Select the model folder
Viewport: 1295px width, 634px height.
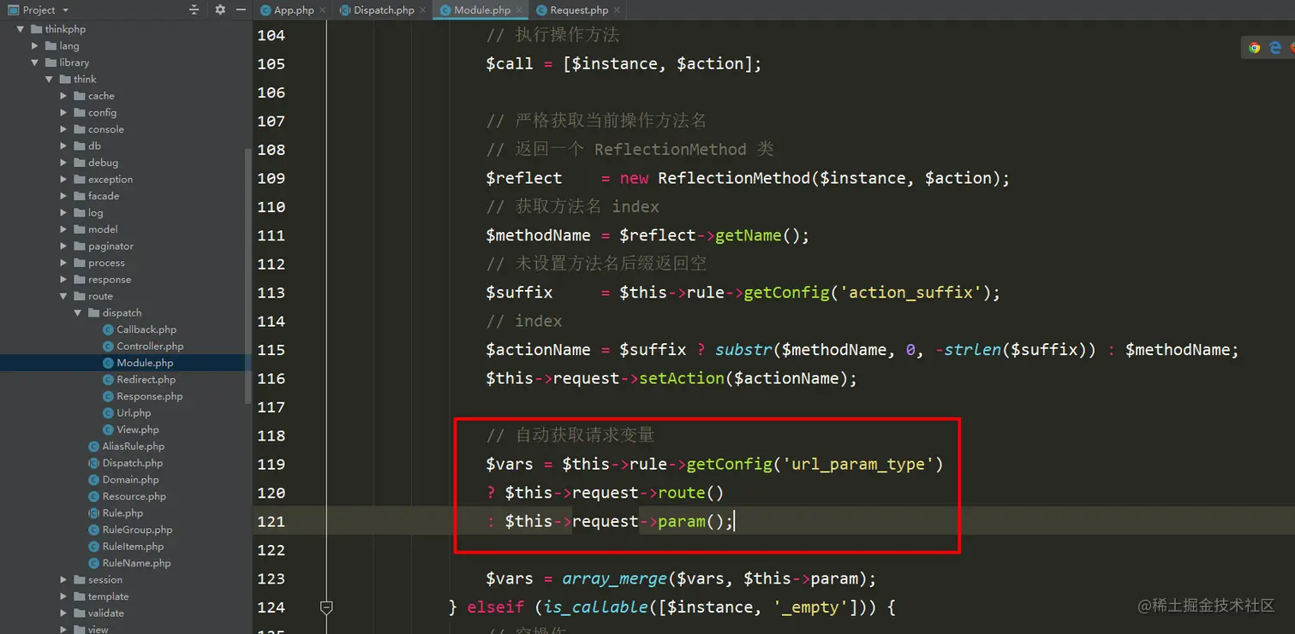pos(103,229)
